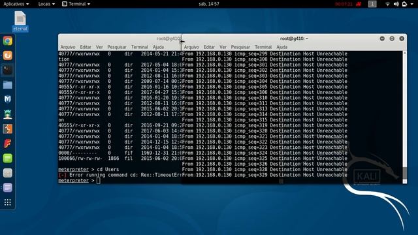Launch Metasploit framework dock icon
The width and height of the screenshot is (418, 235).
[x=7, y=99]
